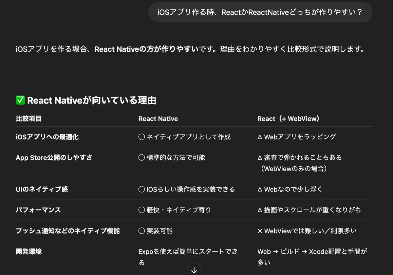This screenshot has height=275, width=393.
Task: Click the scroll-to-bottom arrow button
Action: (x=194, y=270)
